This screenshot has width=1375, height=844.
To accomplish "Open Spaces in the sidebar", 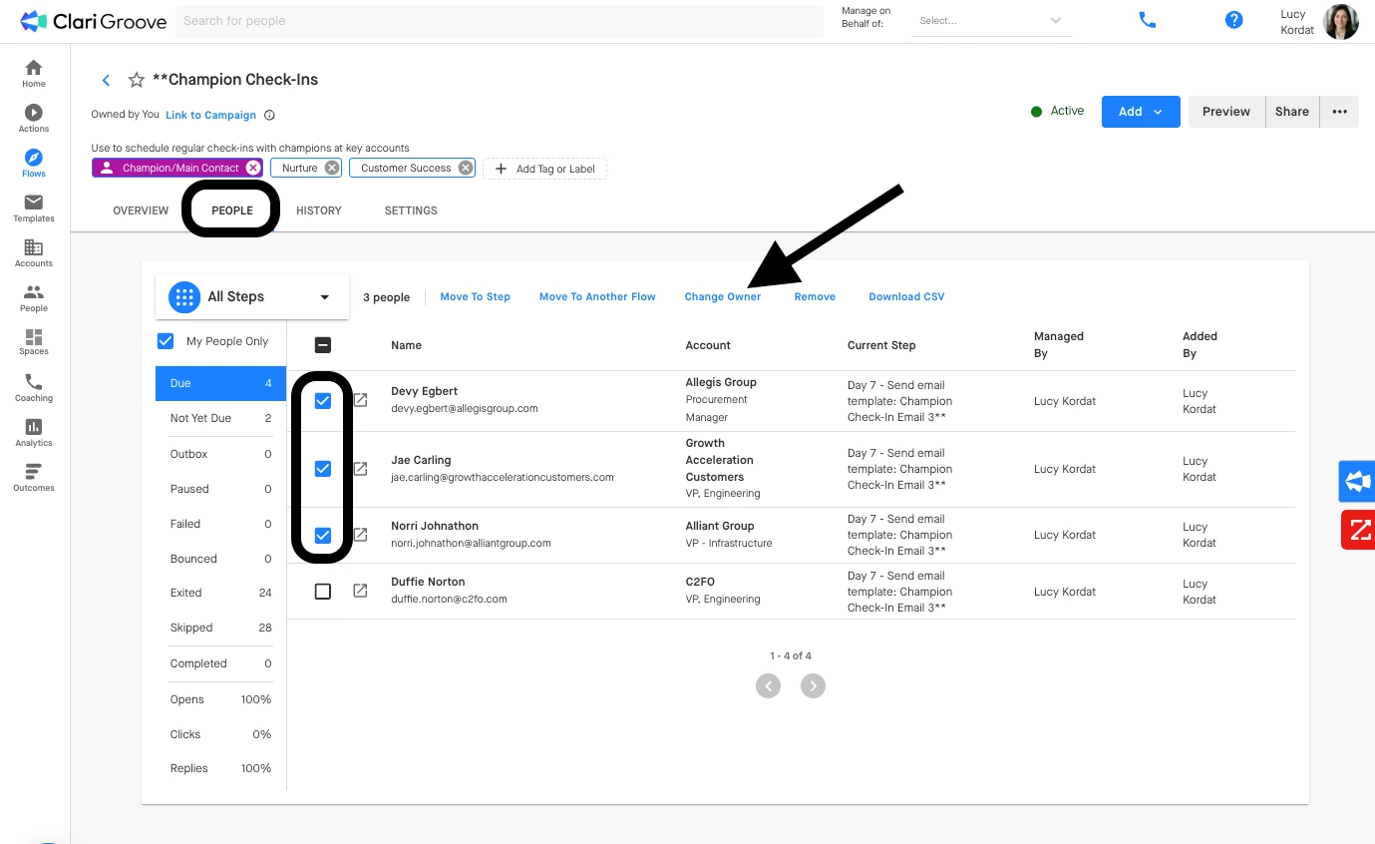I will [34, 342].
